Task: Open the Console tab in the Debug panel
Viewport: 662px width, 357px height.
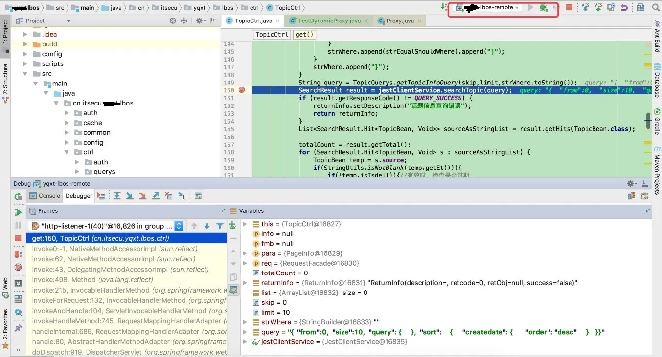Action: point(45,196)
